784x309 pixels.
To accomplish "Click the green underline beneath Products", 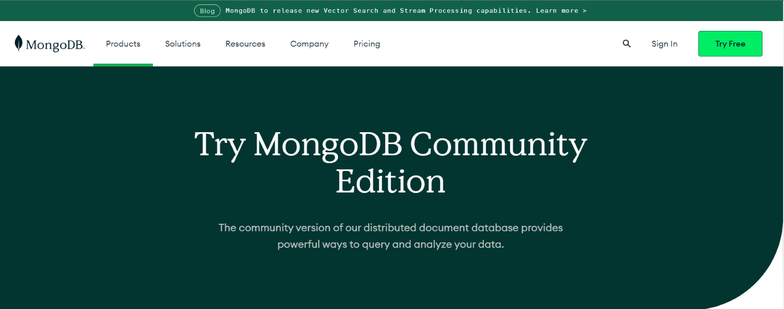I will pyautogui.click(x=123, y=65).
